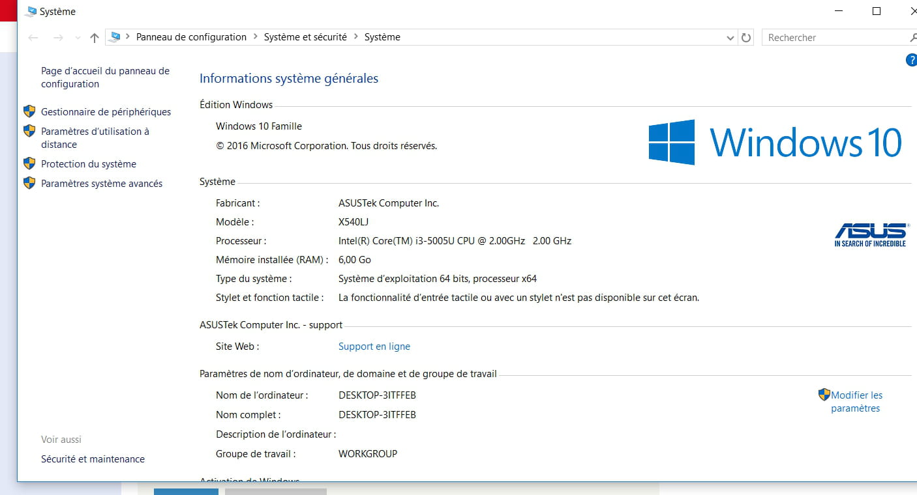Select model value X540LJ

(353, 222)
